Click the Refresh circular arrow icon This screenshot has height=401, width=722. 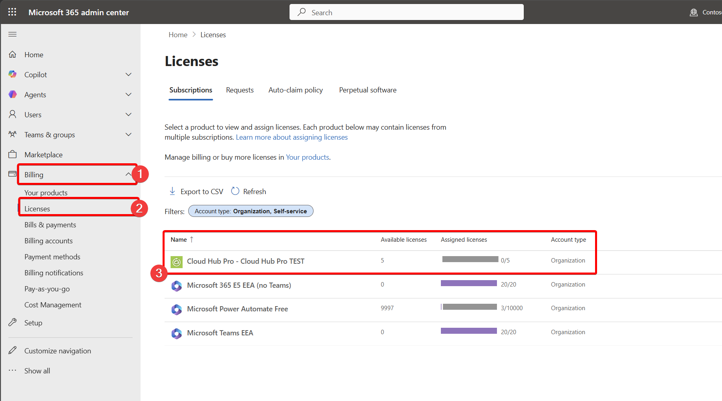(x=235, y=191)
